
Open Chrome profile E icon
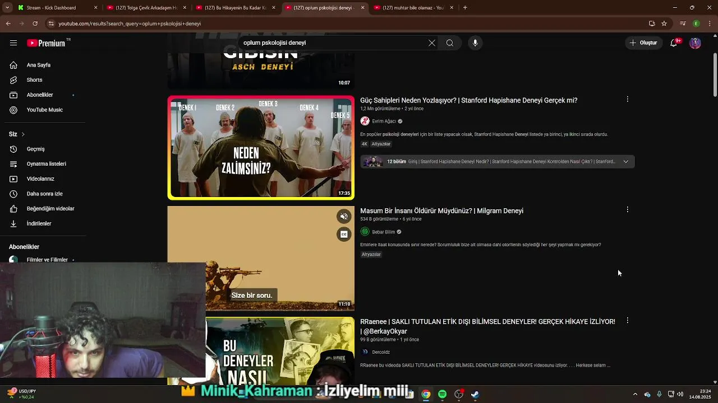pyautogui.click(x=696, y=24)
